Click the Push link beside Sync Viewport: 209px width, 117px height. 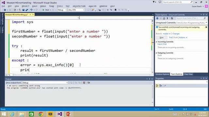pyautogui.click(x=176, y=38)
